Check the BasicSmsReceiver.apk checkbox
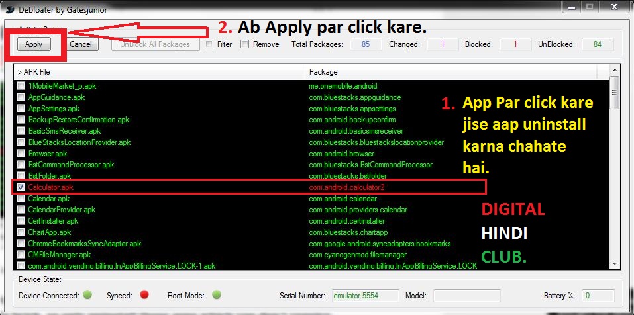The image size is (634, 315). click(x=21, y=131)
